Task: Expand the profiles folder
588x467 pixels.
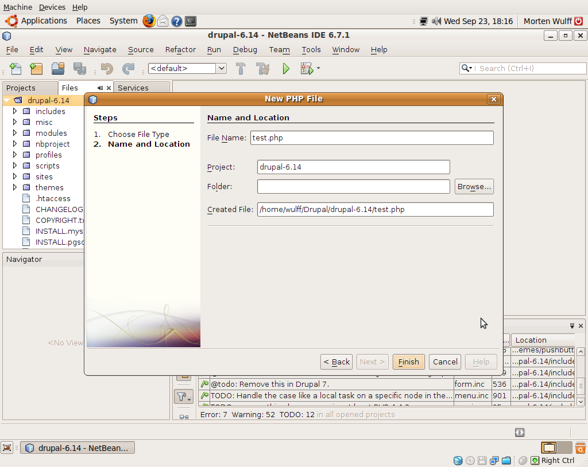Action: pyautogui.click(x=14, y=155)
